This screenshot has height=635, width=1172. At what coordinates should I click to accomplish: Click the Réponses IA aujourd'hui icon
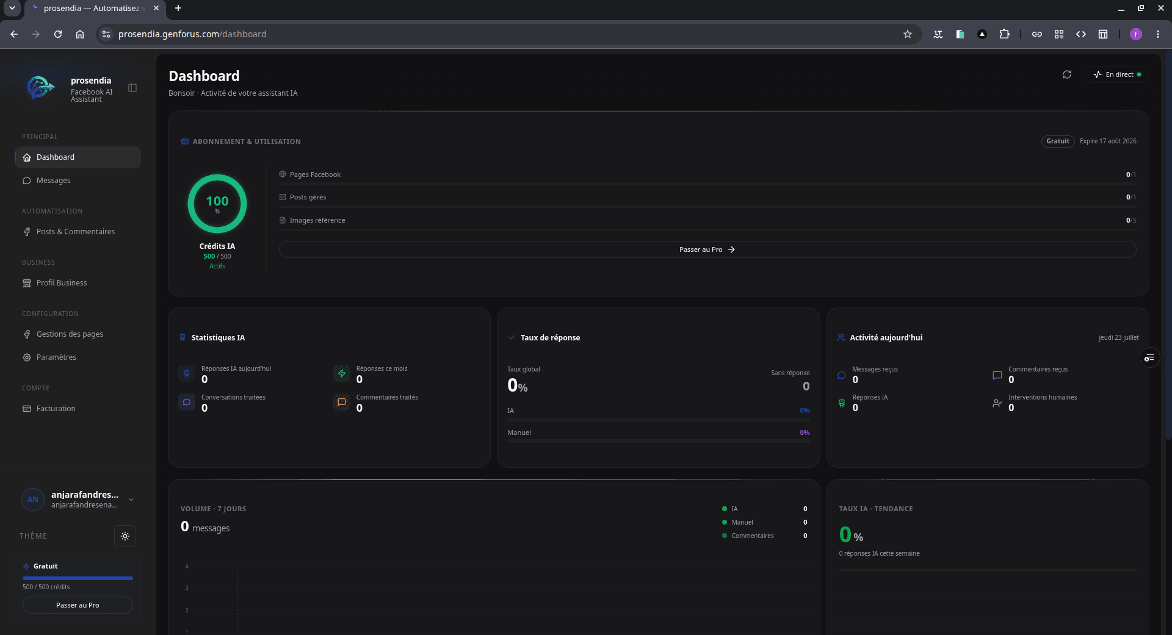187,373
